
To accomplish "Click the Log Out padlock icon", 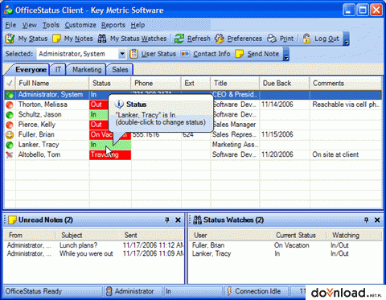I will pos(306,39).
